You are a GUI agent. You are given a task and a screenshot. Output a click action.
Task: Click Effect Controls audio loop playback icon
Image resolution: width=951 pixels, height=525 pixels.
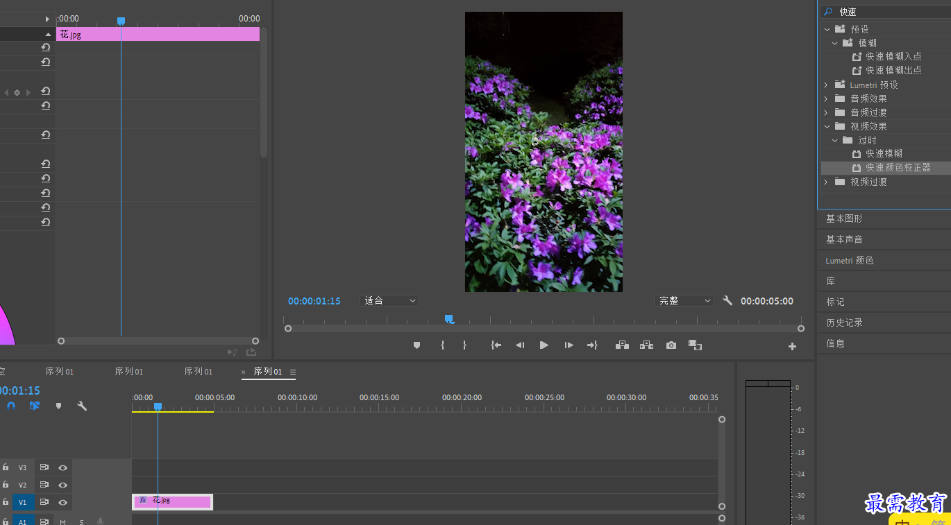(x=232, y=352)
